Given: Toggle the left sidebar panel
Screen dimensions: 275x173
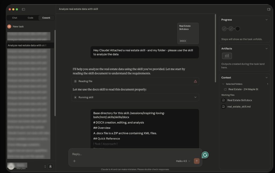Looking at the screenshot, I should pyautogui.click(x=23, y=9).
